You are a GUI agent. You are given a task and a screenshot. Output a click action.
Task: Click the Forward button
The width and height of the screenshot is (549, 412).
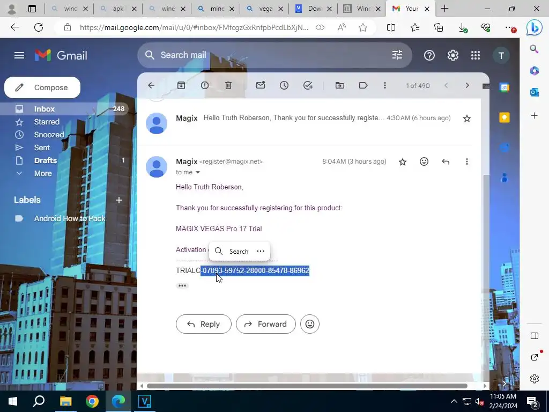point(266,324)
